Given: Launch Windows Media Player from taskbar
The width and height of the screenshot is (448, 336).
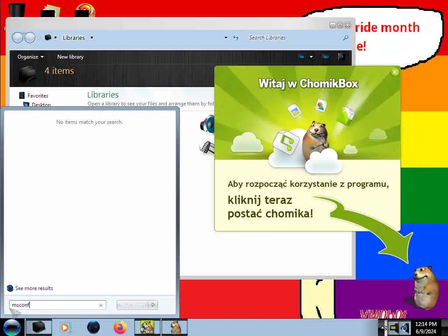Looking at the screenshot, I should coord(65,327).
